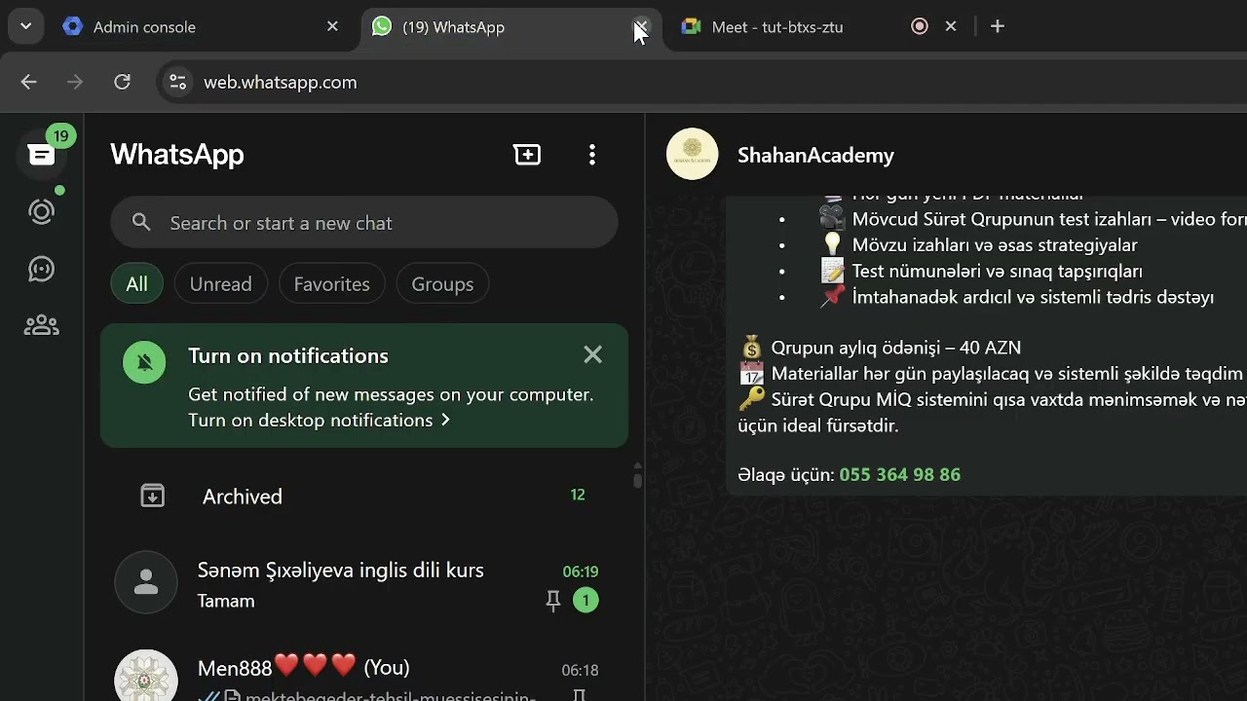The image size is (1247, 701).
Task: Open the Archived chats row
Action: click(364, 497)
